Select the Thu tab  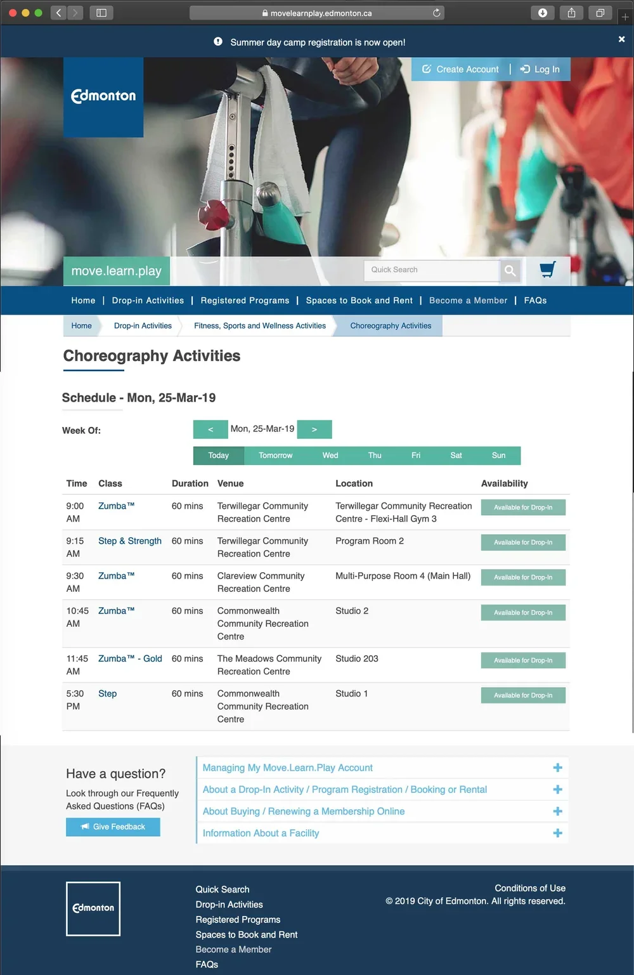click(375, 455)
